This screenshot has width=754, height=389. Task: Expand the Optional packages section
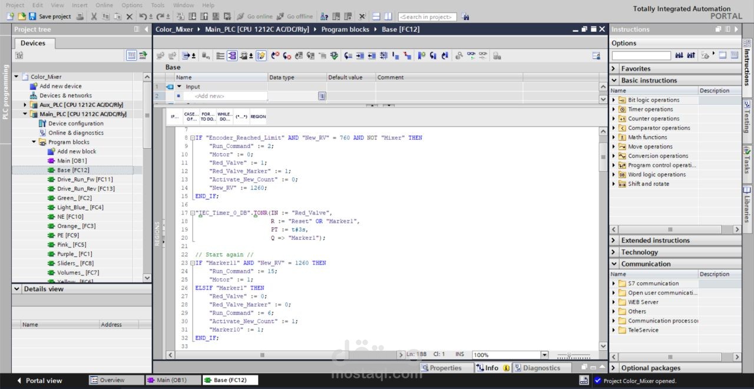(x=614, y=368)
